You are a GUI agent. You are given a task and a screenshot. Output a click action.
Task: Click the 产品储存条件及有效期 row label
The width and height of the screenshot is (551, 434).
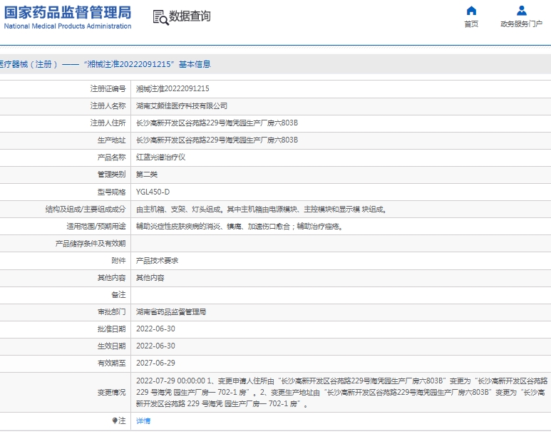(x=91, y=244)
